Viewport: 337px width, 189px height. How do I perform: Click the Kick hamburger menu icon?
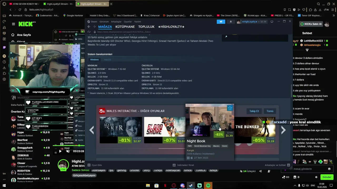[x=13, y=24]
